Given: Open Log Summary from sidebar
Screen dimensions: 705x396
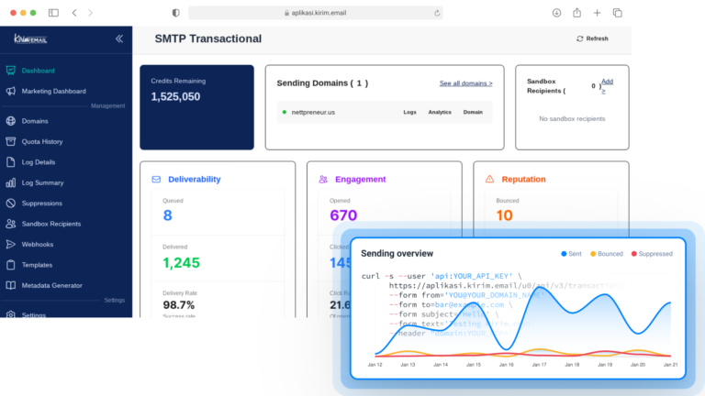Looking at the screenshot, I should pos(42,182).
